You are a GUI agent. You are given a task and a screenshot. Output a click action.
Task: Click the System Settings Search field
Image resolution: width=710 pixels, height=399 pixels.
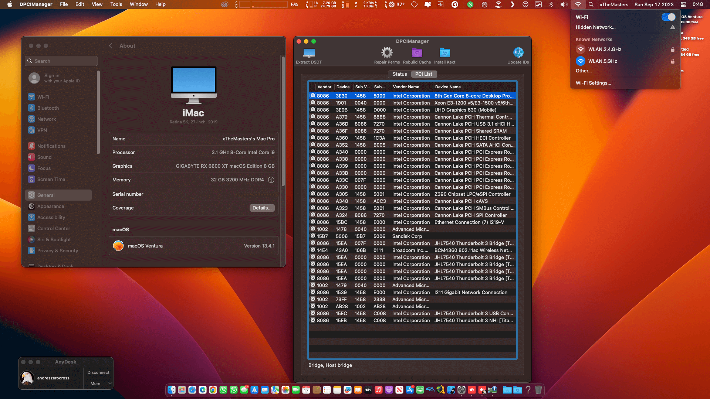61,61
